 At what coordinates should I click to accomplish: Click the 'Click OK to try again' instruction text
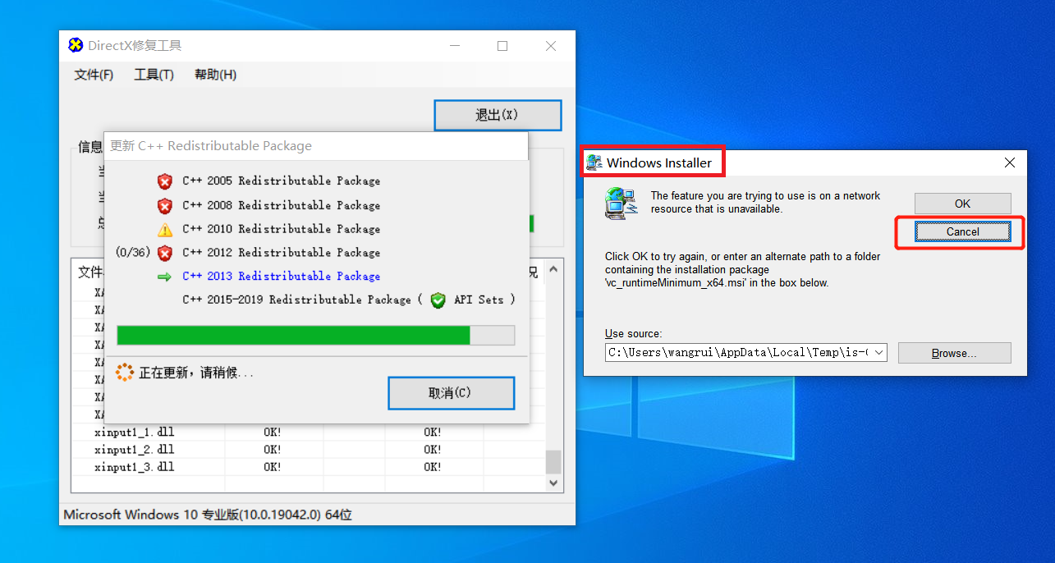743,270
